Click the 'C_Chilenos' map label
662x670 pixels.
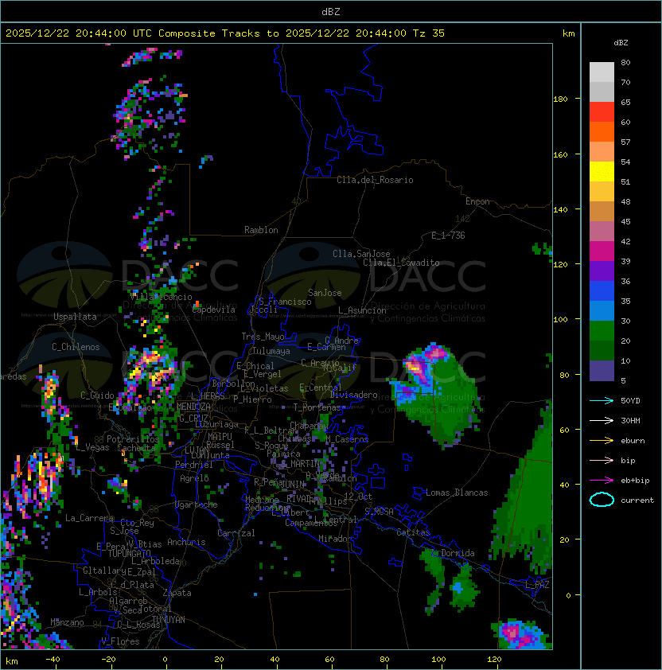tap(76, 347)
